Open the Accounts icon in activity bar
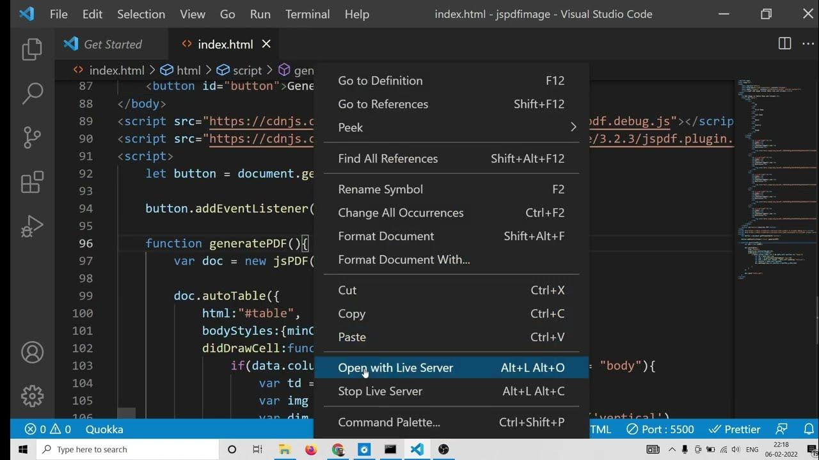 click(x=32, y=352)
